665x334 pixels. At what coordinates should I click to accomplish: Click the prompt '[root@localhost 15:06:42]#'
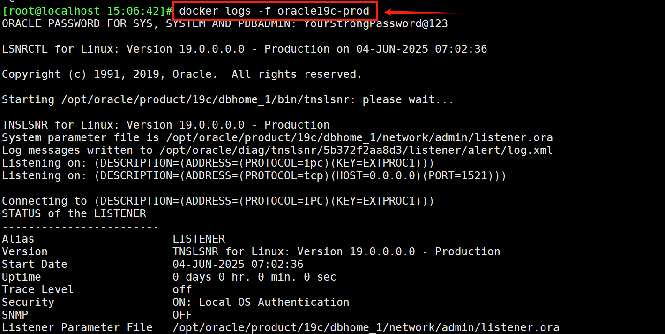[x=88, y=11]
